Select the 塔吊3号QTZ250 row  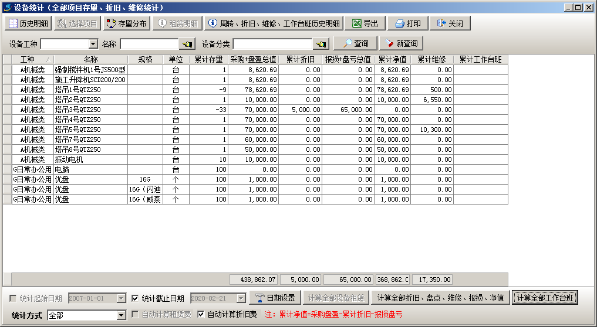point(255,110)
